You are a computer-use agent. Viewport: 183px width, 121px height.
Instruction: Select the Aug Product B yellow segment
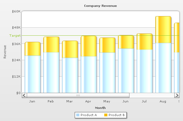click(x=163, y=30)
